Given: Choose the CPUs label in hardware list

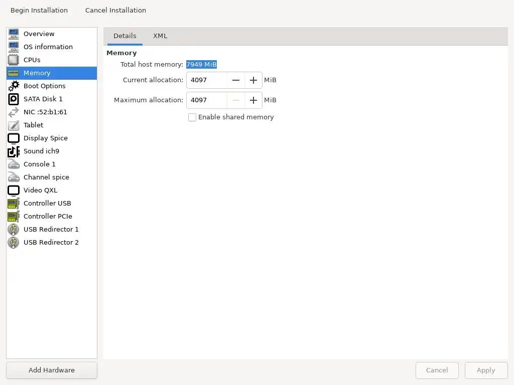Looking at the screenshot, I should click(32, 60).
